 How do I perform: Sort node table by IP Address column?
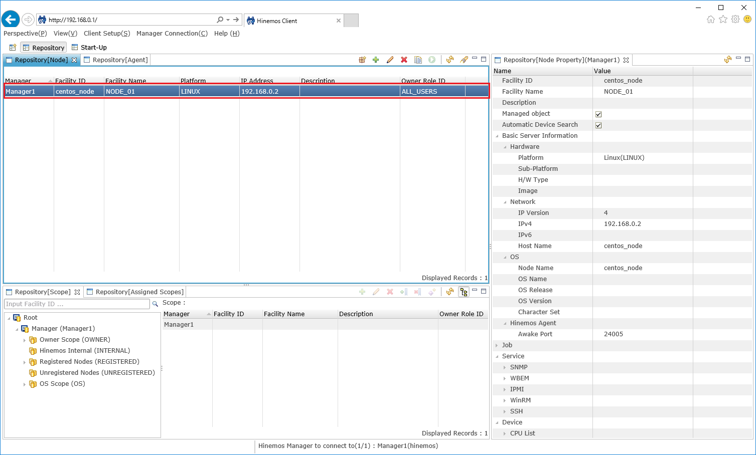click(x=269, y=81)
